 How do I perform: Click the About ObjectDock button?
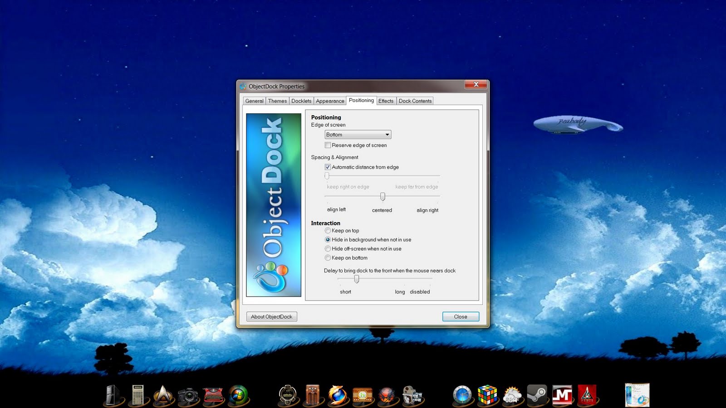point(271,316)
